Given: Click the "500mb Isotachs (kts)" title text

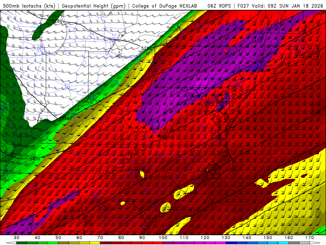Looking at the screenshot, I should click(29, 6).
